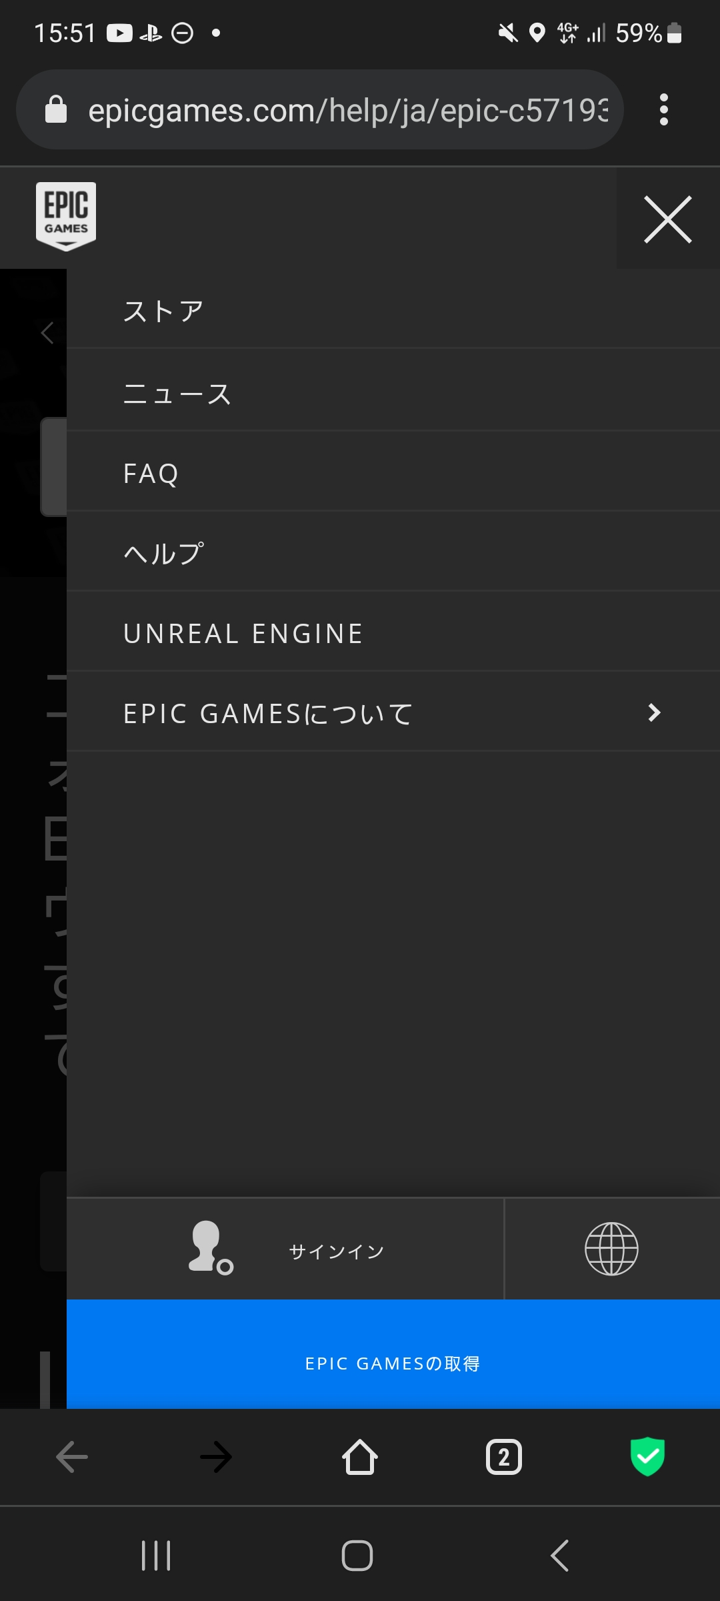Expand EPIC GAMESについて submenu chevron
The width and height of the screenshot is (720, 1601).
654,712
